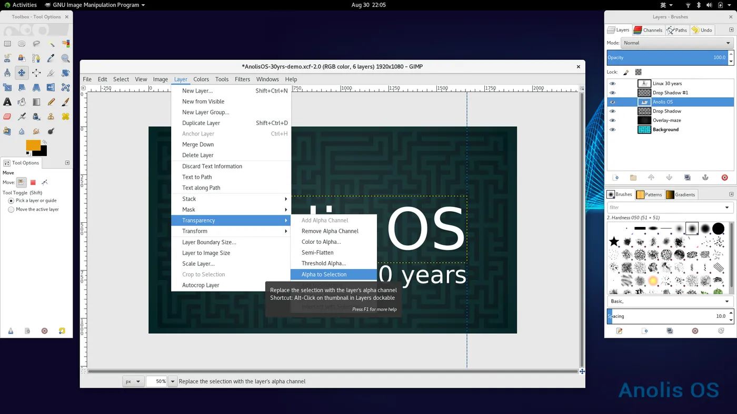
Task: Click the anchor floating layer icon
Action: [705, 178]
